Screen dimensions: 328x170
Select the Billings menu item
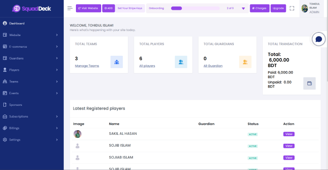pyautogui.click(x=32, y=128)
